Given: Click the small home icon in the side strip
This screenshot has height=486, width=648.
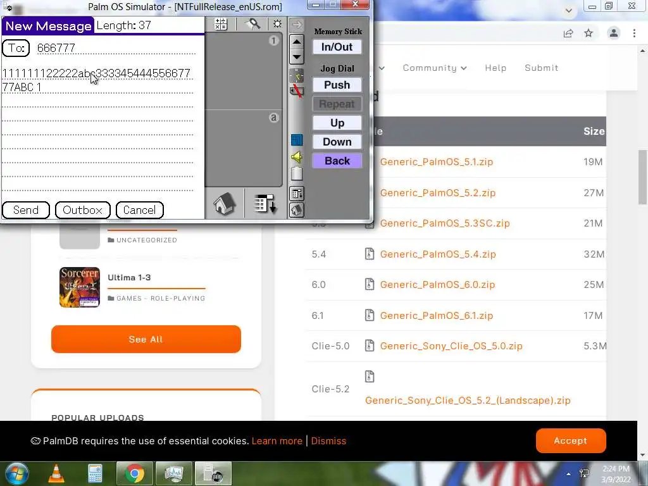Looking at the screenshot, I should 297,210.
